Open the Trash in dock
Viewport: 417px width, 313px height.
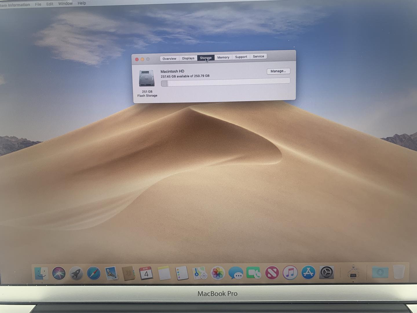point(399,272)
